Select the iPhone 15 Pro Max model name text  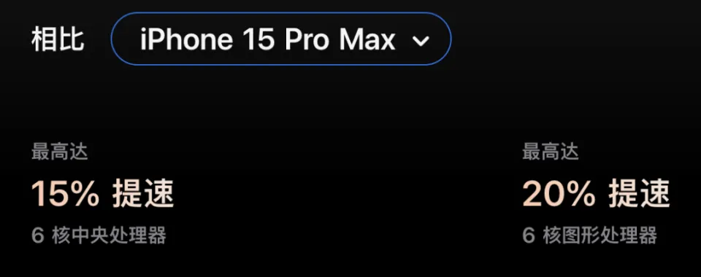pos(268,39)
